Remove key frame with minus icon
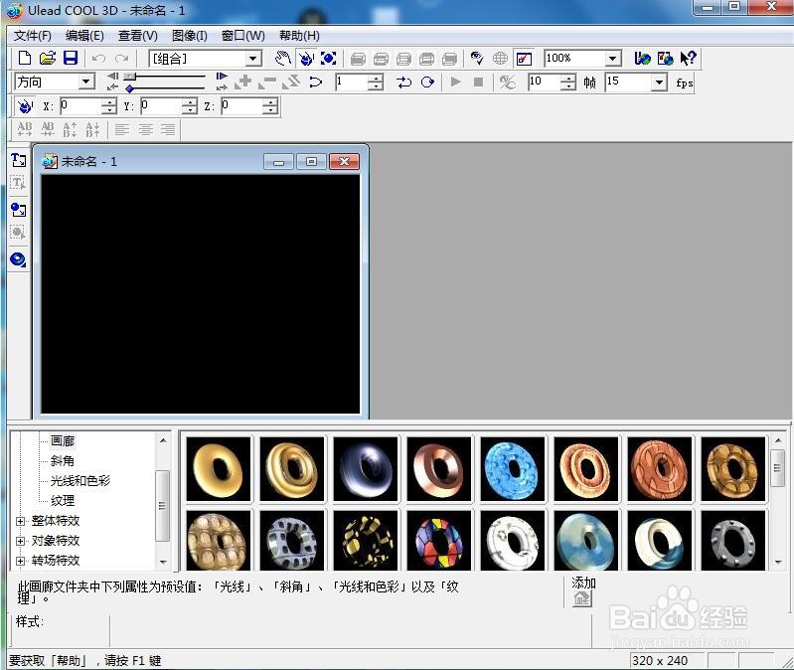The image size is (794, 670). coord(267,83)
